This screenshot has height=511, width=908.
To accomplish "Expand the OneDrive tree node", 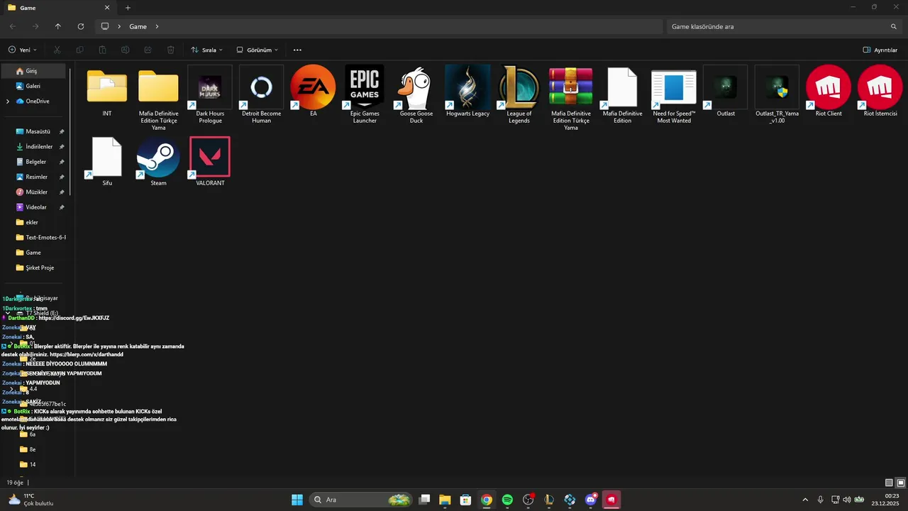I will click(x=8, y=101).
